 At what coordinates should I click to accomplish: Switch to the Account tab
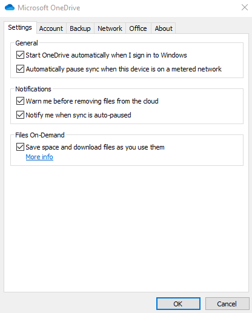pyautogui.click(x=51, y=28)
